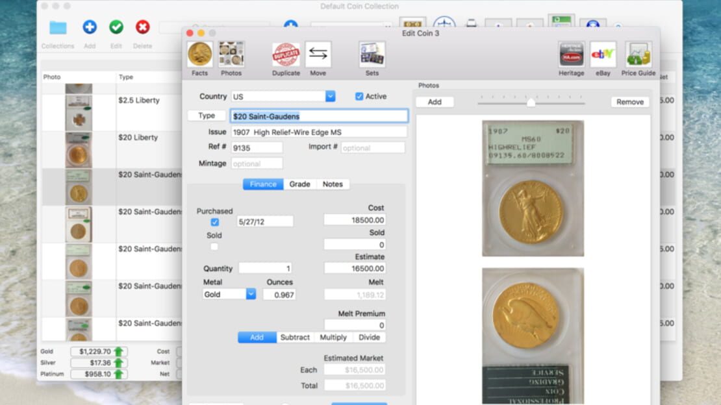Click the red Delete icon in main window
The image size is (721, 405).
(x=142, y=27)
